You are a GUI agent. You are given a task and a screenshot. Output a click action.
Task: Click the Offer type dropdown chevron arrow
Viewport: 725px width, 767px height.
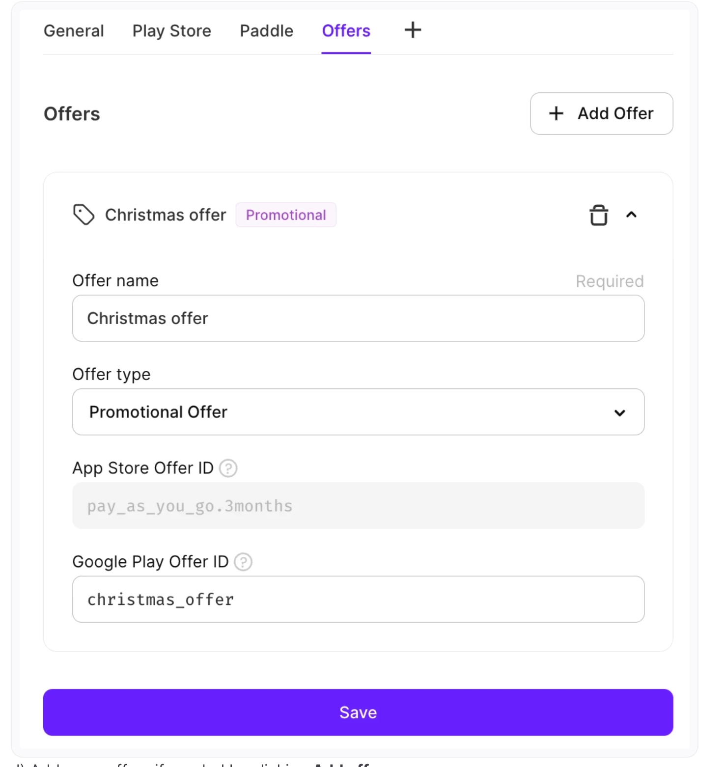619,412
